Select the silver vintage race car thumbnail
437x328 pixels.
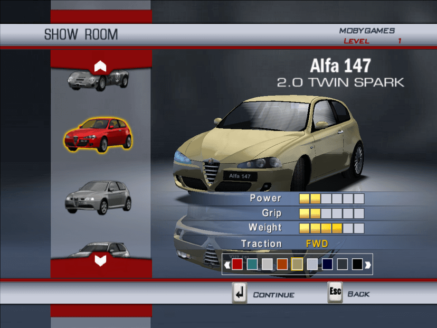pos(99,80)
